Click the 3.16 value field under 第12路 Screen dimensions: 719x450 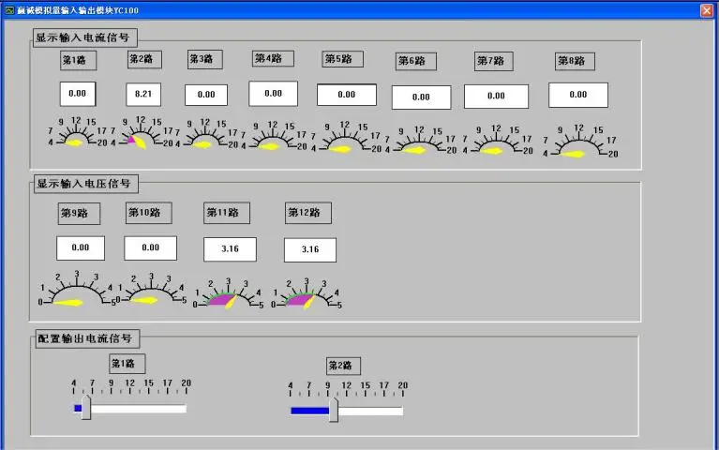tap(310, 249)
